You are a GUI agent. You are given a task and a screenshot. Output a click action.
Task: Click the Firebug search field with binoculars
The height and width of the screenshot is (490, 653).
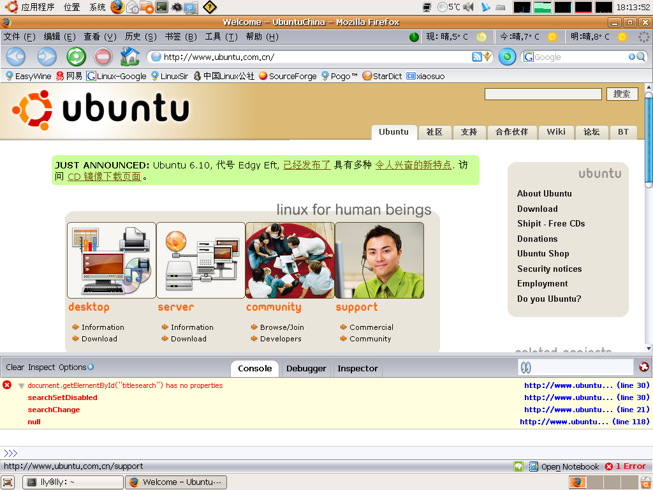[576, 367]
